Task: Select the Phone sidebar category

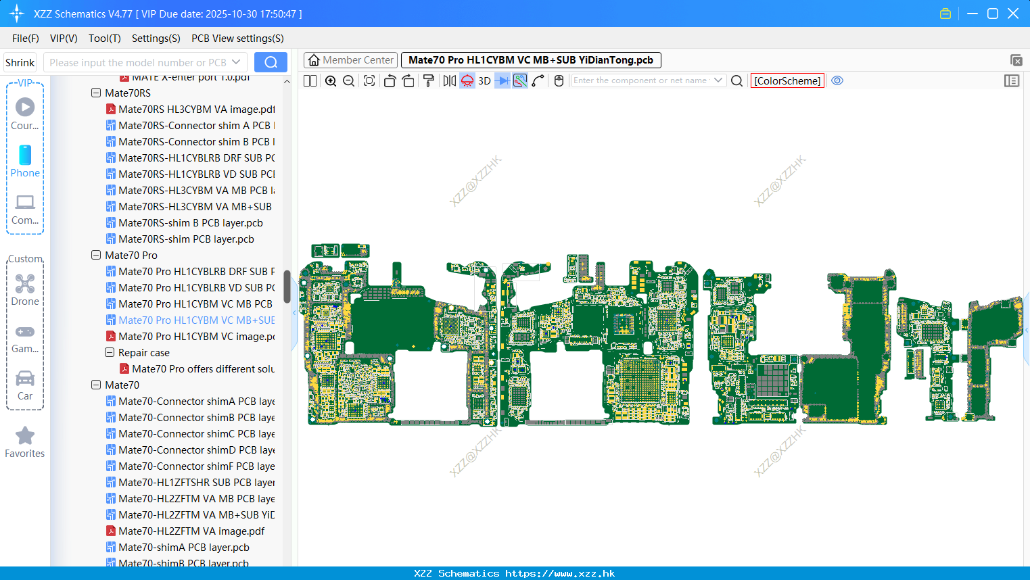Action: pyautogui.click(x=25, y=162)
